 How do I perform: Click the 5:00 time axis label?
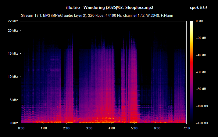[134, 128]
